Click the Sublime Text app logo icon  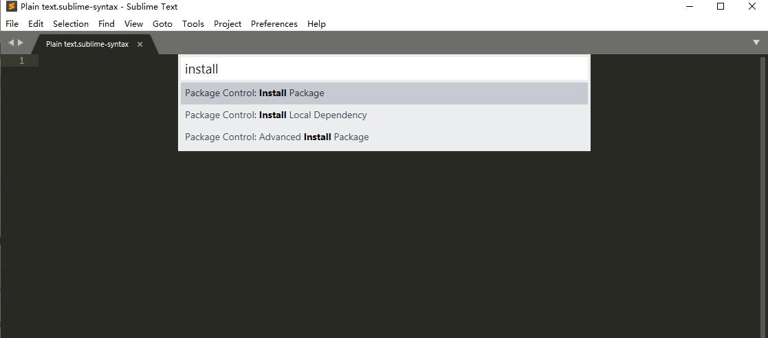click(11, 7)
